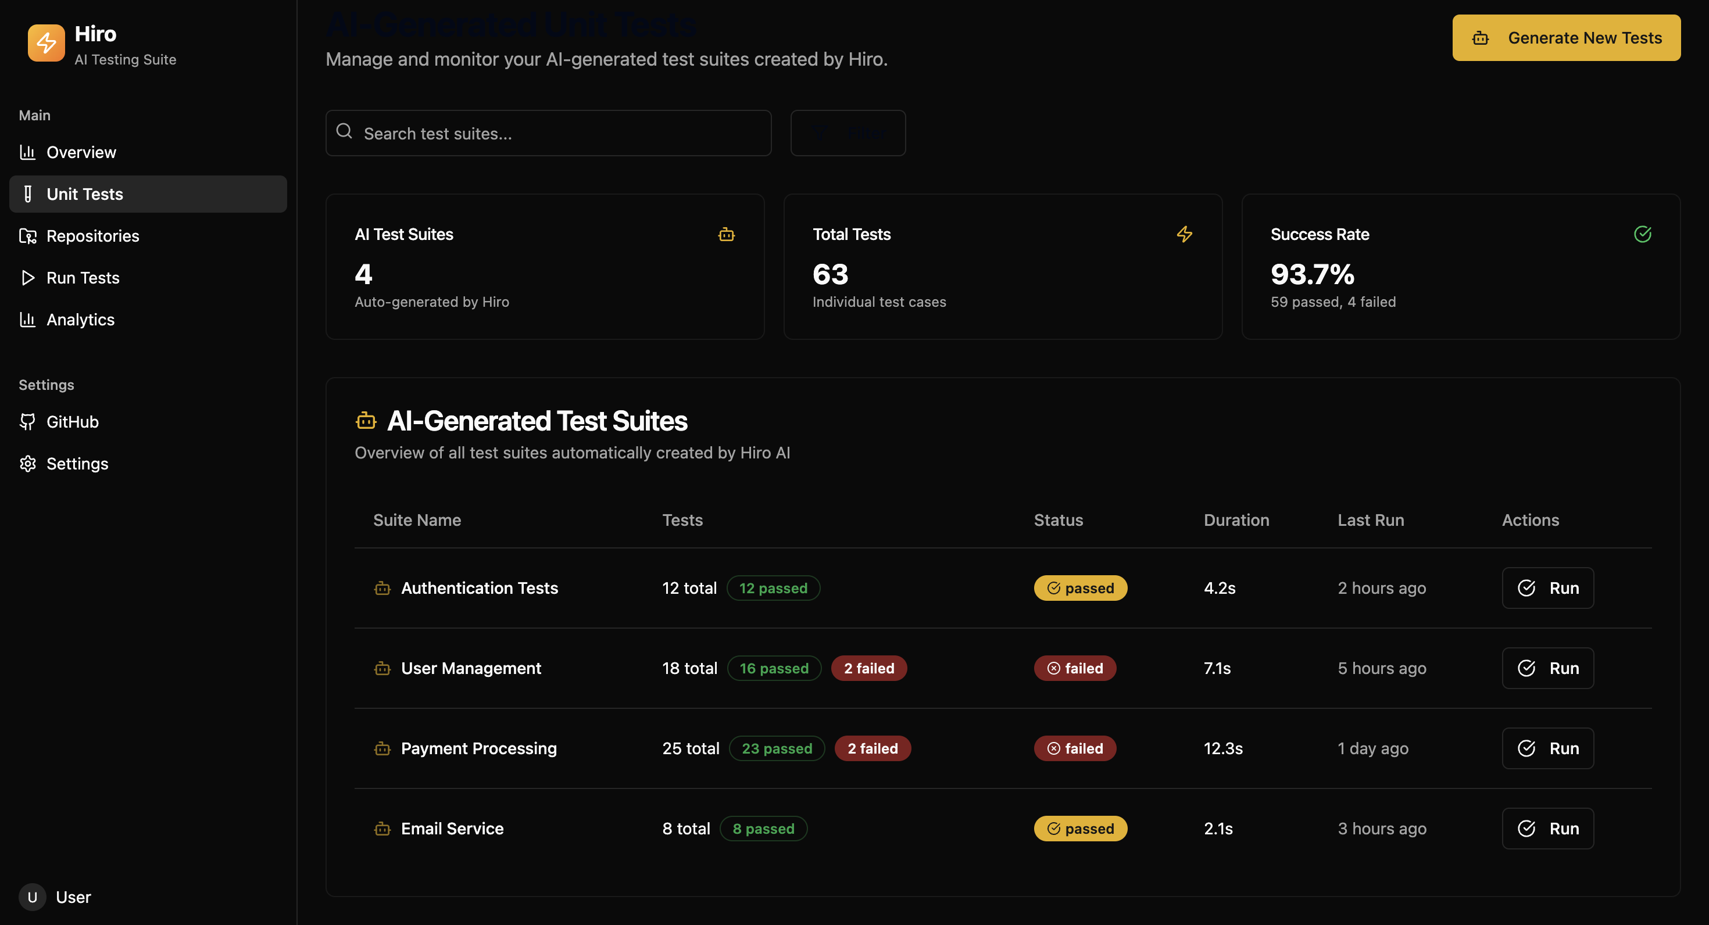Open the Settings page

point(77,464)
